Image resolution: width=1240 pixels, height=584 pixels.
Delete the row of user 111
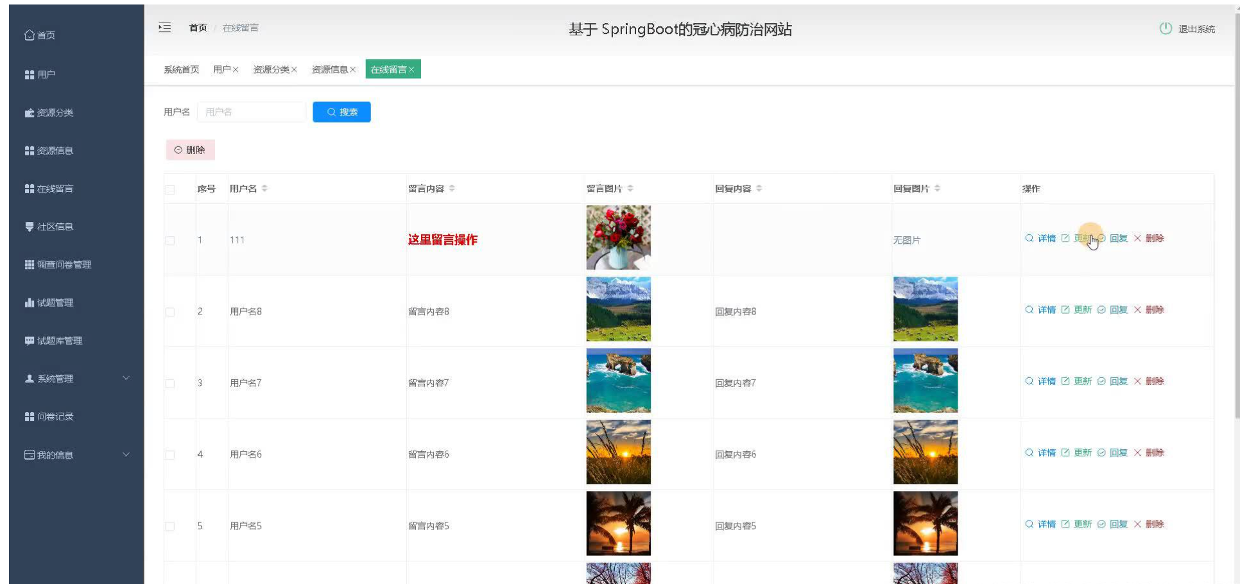click(1149, 238)
